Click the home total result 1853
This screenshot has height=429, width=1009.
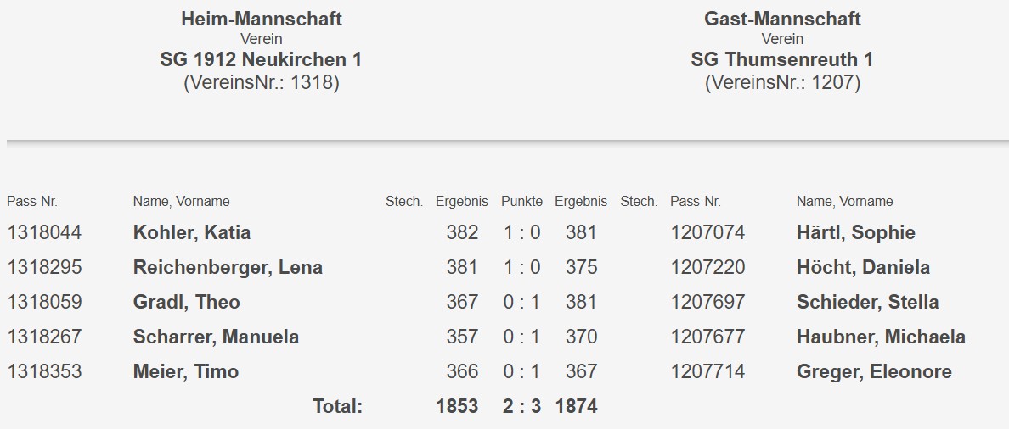tap(457, 407)
